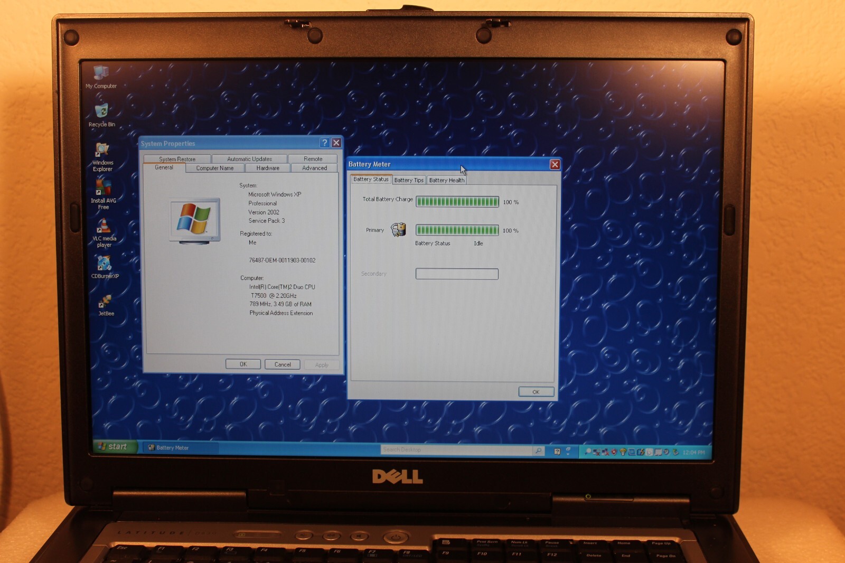845x563 pixels.
Task: Click the empty Secondary battery bar
Action: pos(457,274)
